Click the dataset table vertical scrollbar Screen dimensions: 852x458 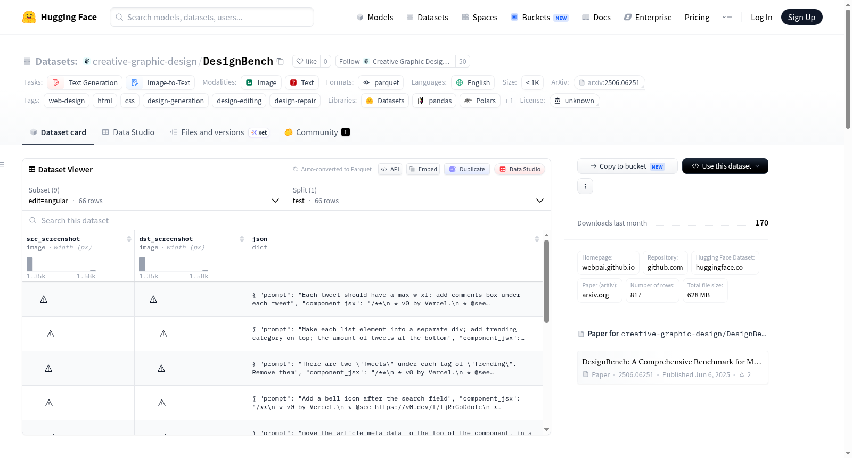(x=546, y=281)
